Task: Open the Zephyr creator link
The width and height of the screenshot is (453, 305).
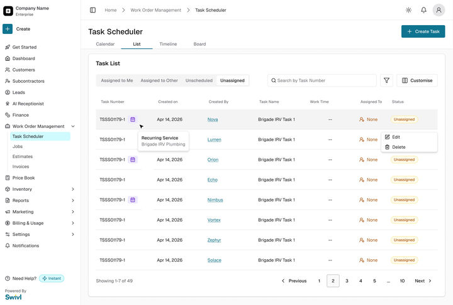Action: click(x=214, y=240)
